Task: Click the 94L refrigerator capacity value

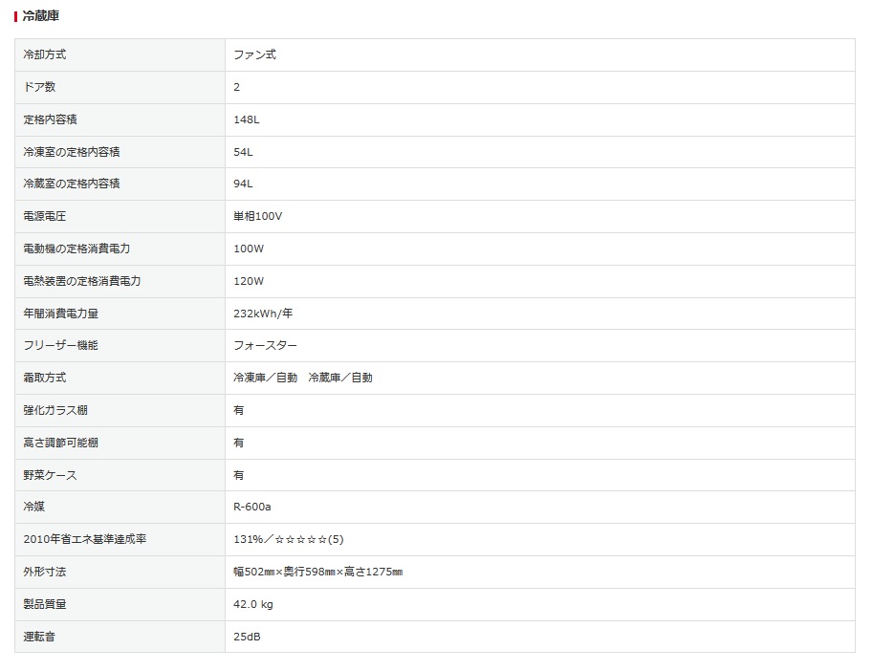Action: click(243, 184)
